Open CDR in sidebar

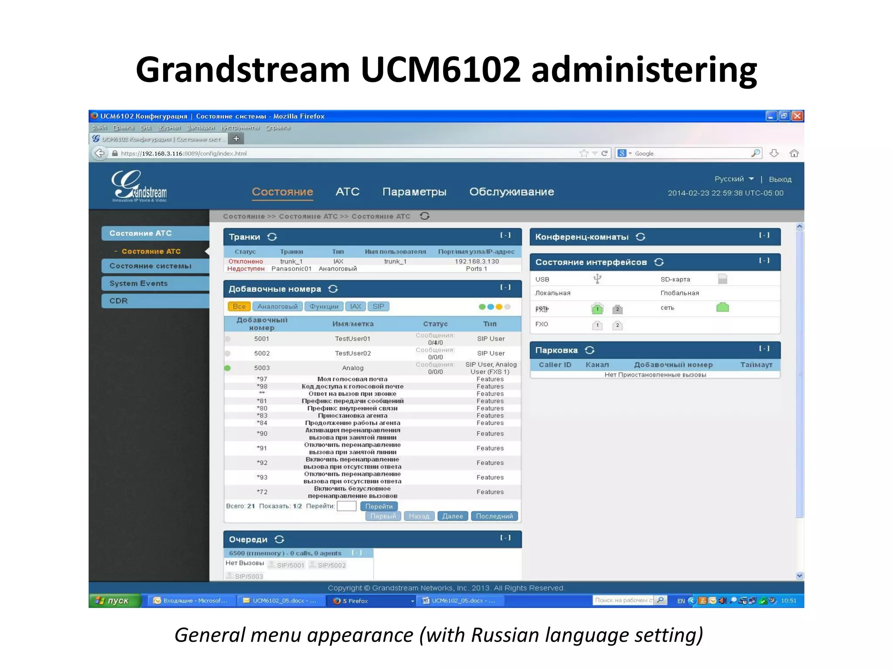(x=155, y=301)
